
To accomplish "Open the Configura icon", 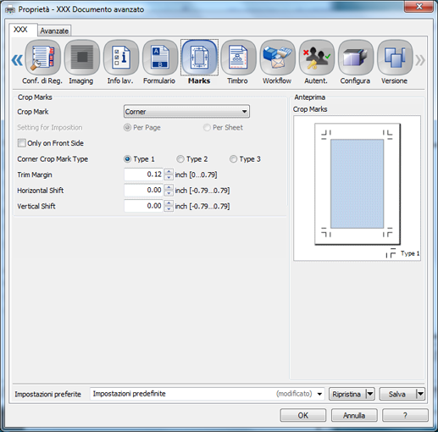I will click(x=356, y=58).
